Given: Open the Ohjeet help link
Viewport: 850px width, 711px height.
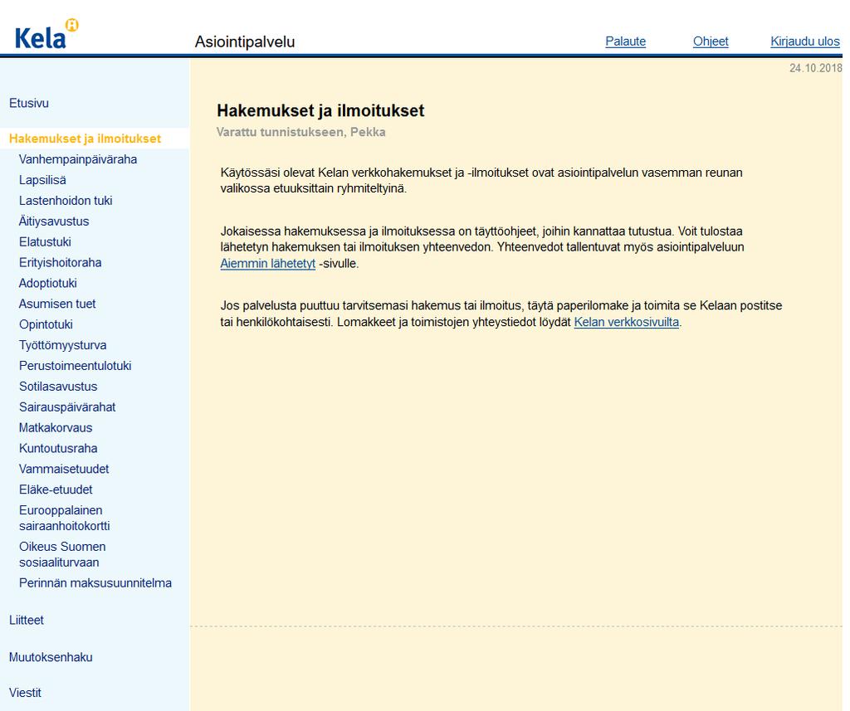Looking at the screenshot, I should [x=711, y=41].
